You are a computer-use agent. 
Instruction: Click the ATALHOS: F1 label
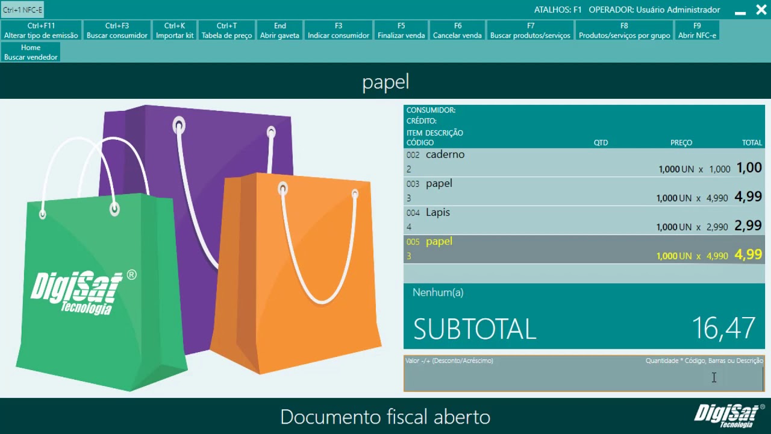(558, 10)
